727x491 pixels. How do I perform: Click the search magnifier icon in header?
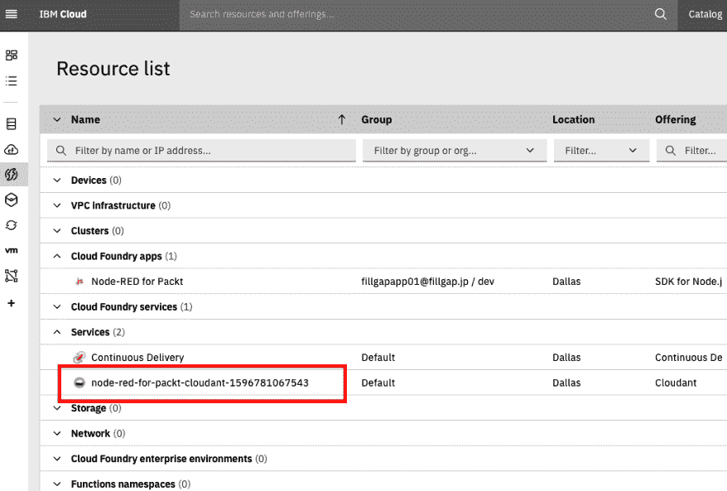(x=660, y=14)
